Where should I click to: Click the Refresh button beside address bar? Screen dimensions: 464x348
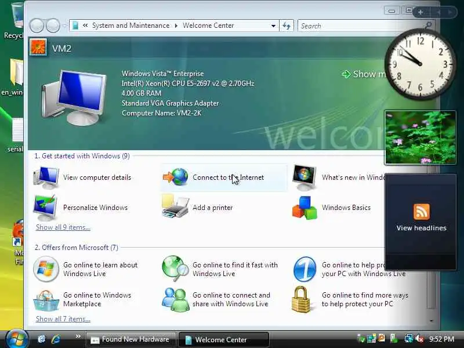coord(287,26)
